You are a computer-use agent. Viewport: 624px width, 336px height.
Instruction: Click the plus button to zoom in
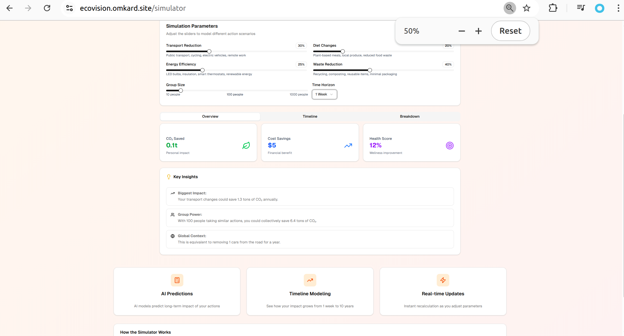click(478, 31)
